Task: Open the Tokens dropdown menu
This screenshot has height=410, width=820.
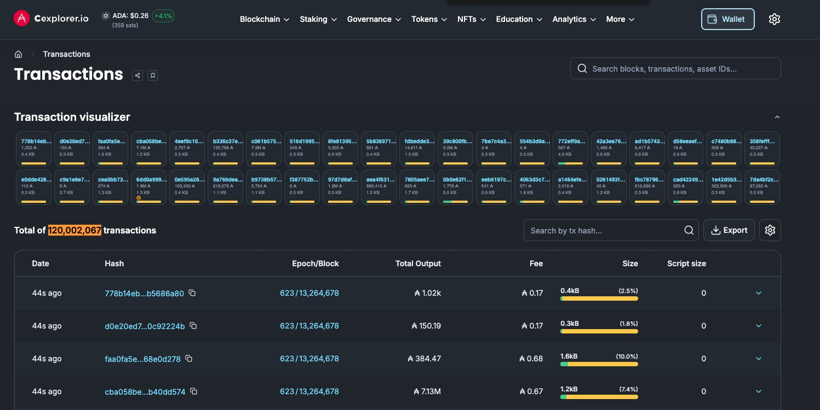Action: (429, 19)
